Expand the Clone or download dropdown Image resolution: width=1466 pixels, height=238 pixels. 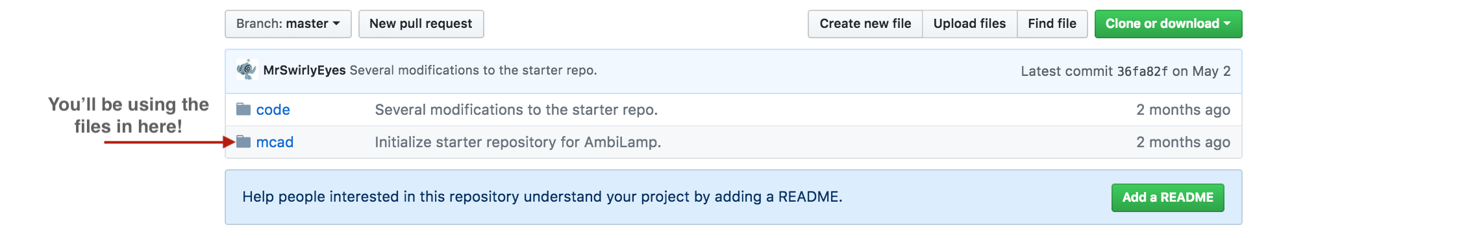point(1168,24)
